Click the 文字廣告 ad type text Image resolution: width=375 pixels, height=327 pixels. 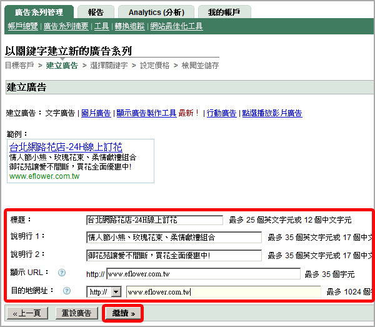pos(60,113)
